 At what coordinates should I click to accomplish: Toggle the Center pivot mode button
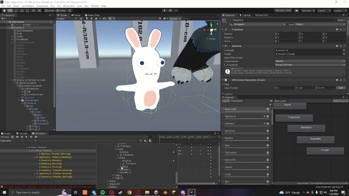pos(50,10)
